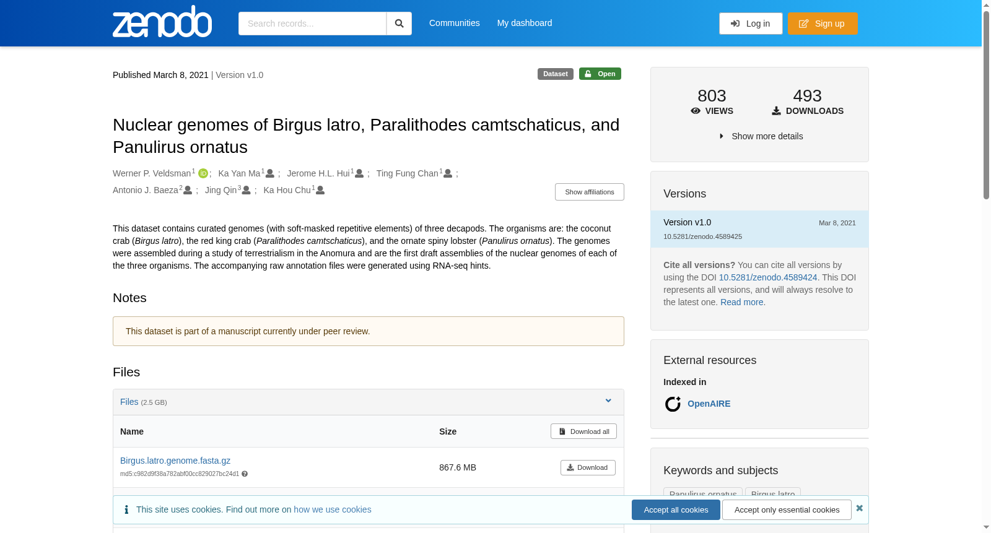Open the DOI 10.5281/zenodo.4589424 link
Image resolution: width=991 pixels, height=533 pixels.
pyautogui.click(x=768, y=277)
